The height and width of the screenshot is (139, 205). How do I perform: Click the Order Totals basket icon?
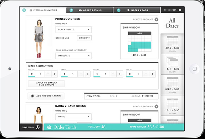pyautogui.click(x=49, y=127)
